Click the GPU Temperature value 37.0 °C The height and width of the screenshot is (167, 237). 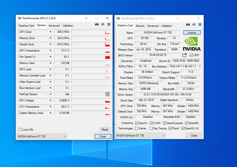click(x=62, y=50)
